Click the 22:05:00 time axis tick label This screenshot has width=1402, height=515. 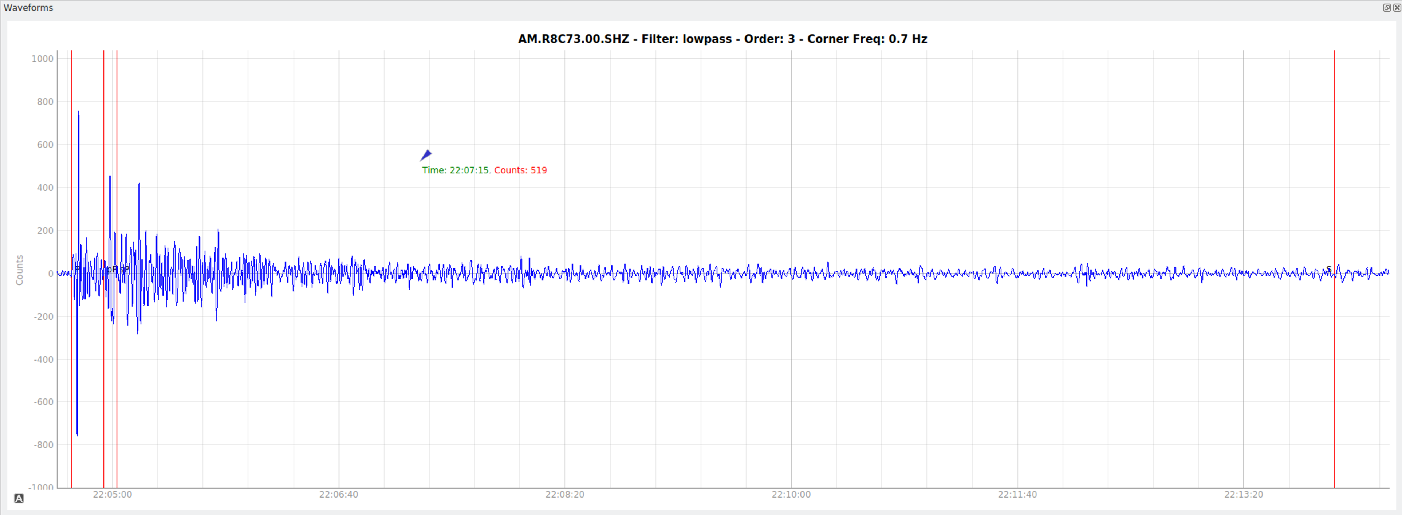pos(112,494)
